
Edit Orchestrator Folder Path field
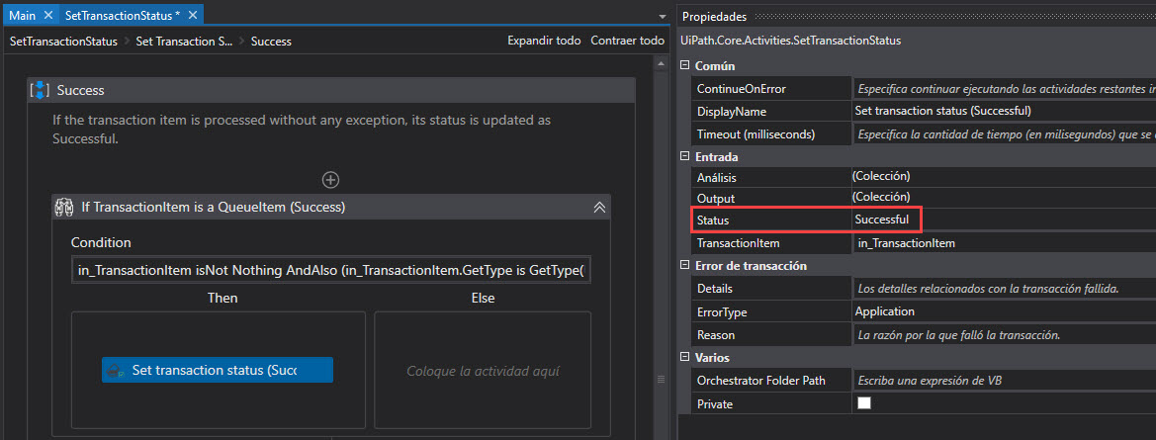click(x=1004, y=381)
